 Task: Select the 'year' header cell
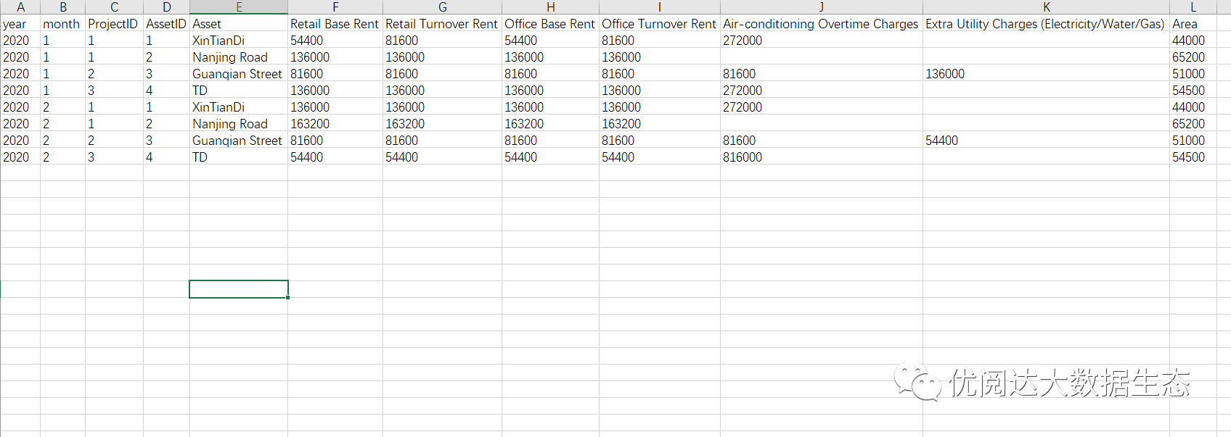[20, 24]
